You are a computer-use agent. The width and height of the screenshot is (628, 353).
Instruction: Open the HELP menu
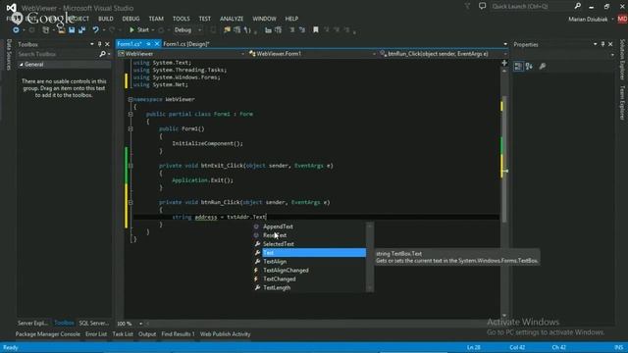pos(291,19)
